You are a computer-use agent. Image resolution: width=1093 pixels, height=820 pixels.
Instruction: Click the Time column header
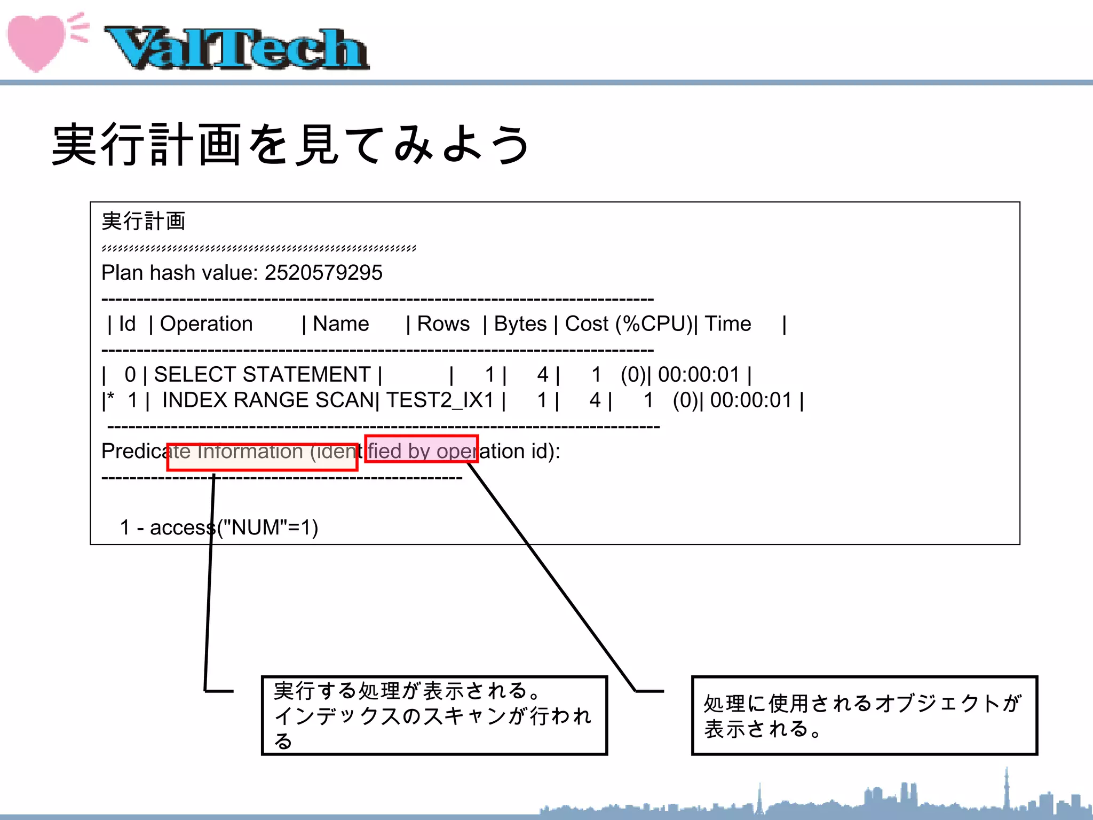(x=728, y=324)
